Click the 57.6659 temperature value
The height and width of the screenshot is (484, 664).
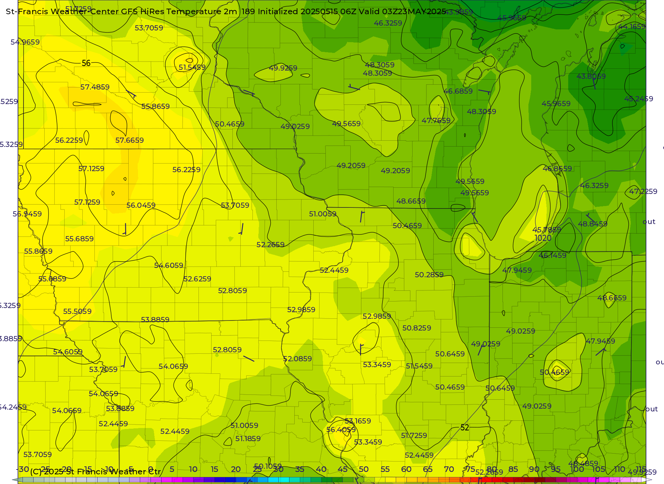point(130,140)
